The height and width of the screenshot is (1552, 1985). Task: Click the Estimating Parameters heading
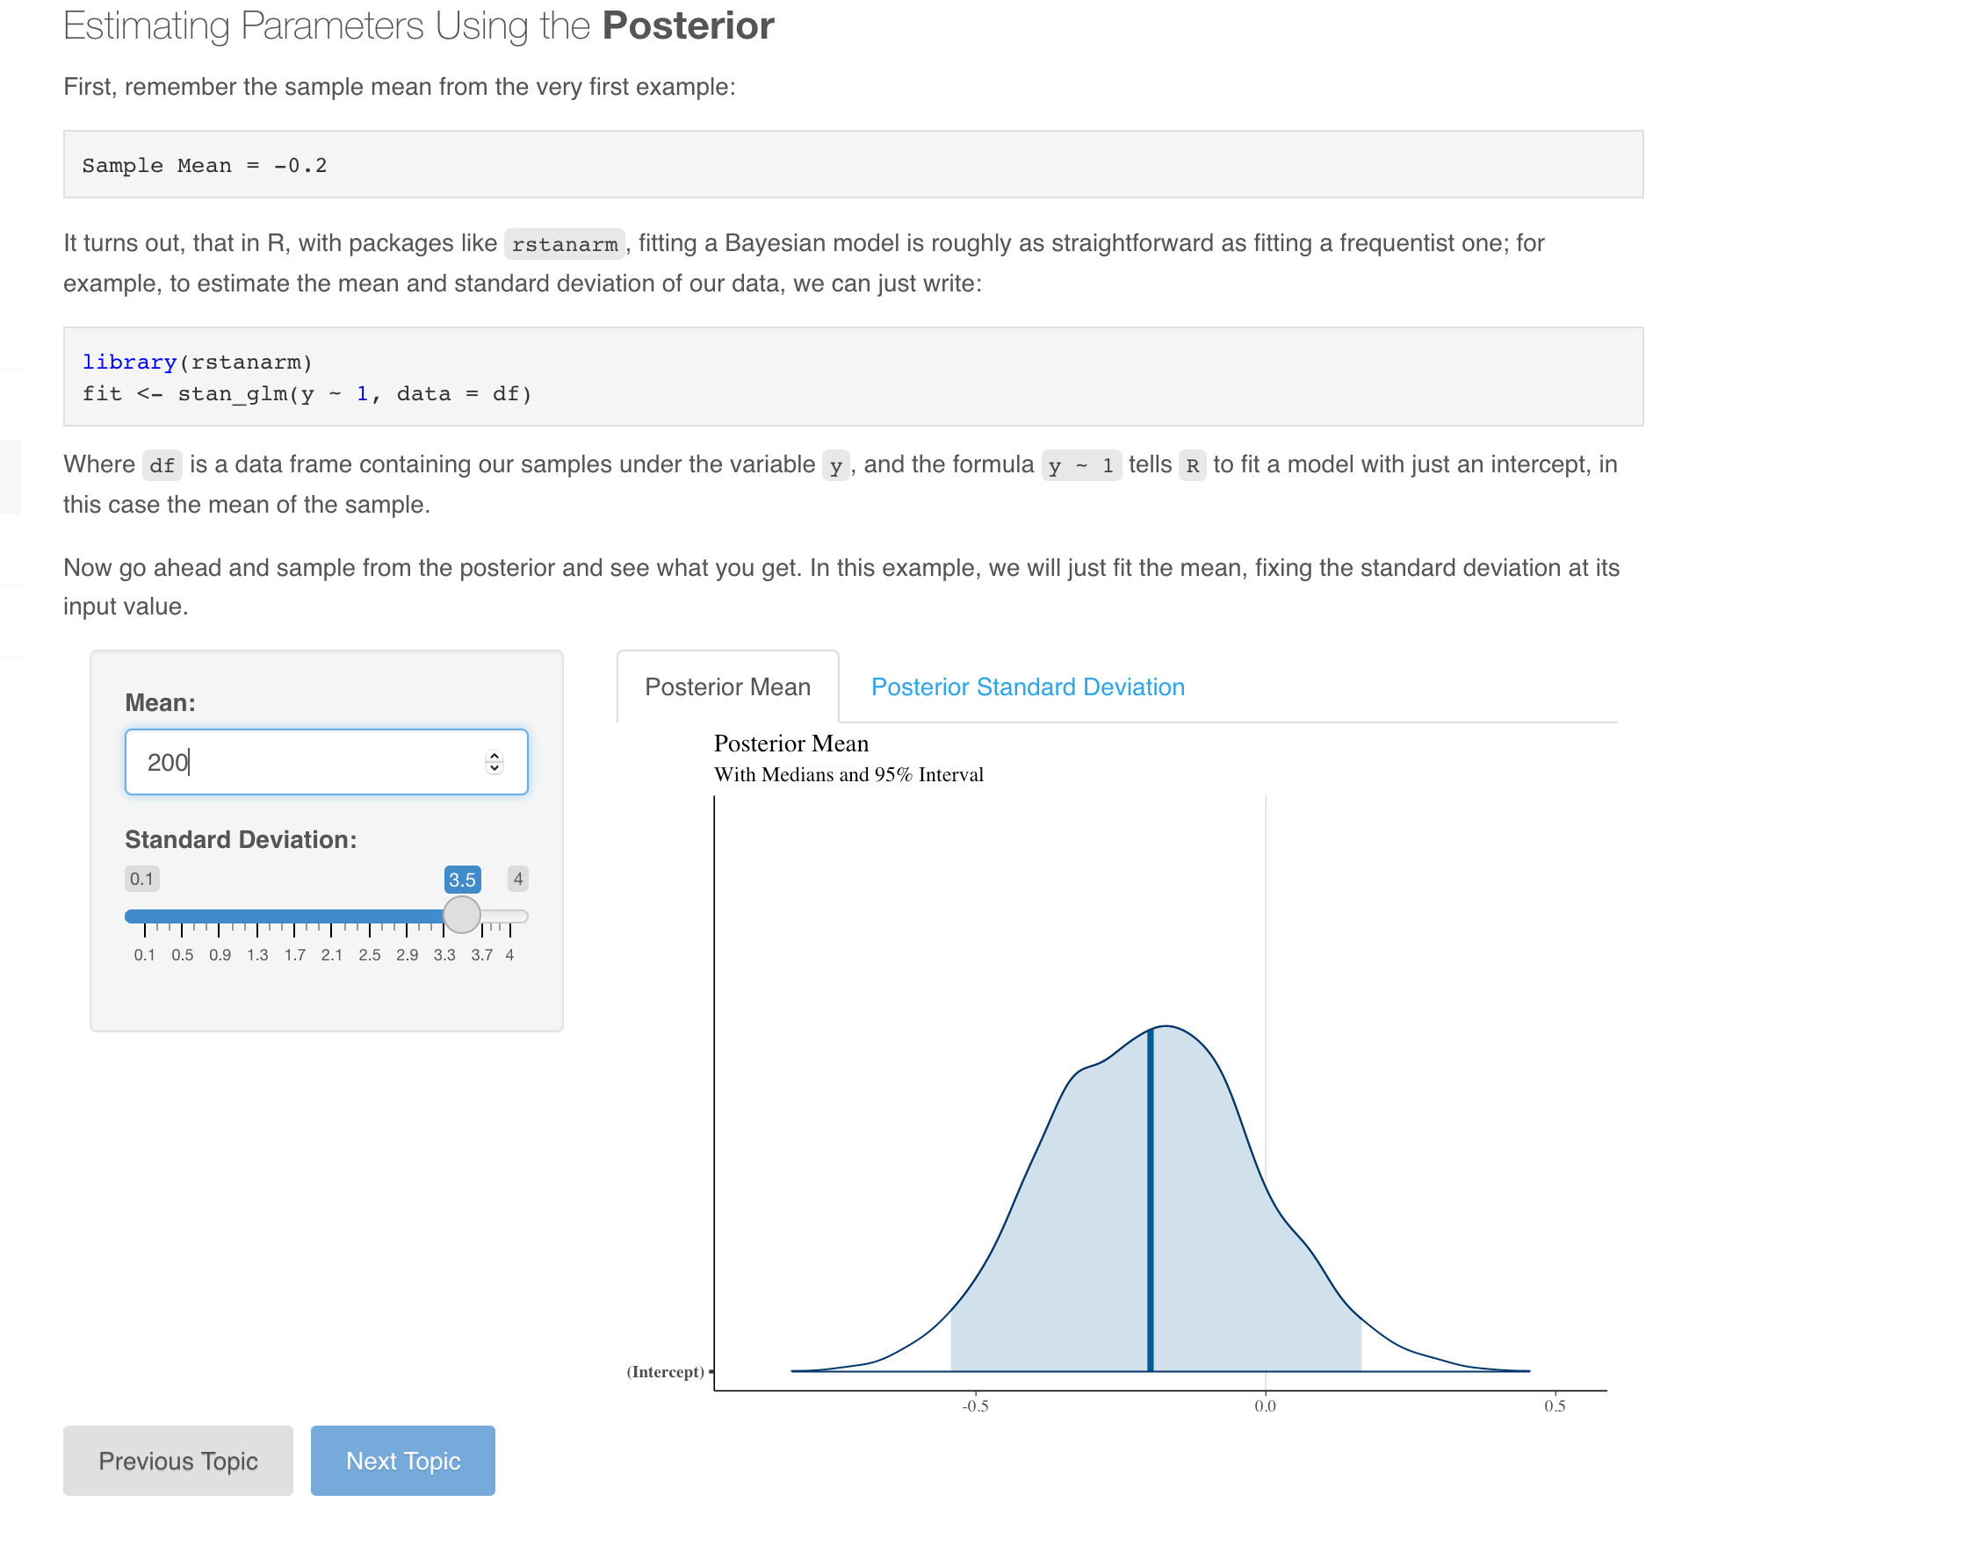tap(418, 25)
